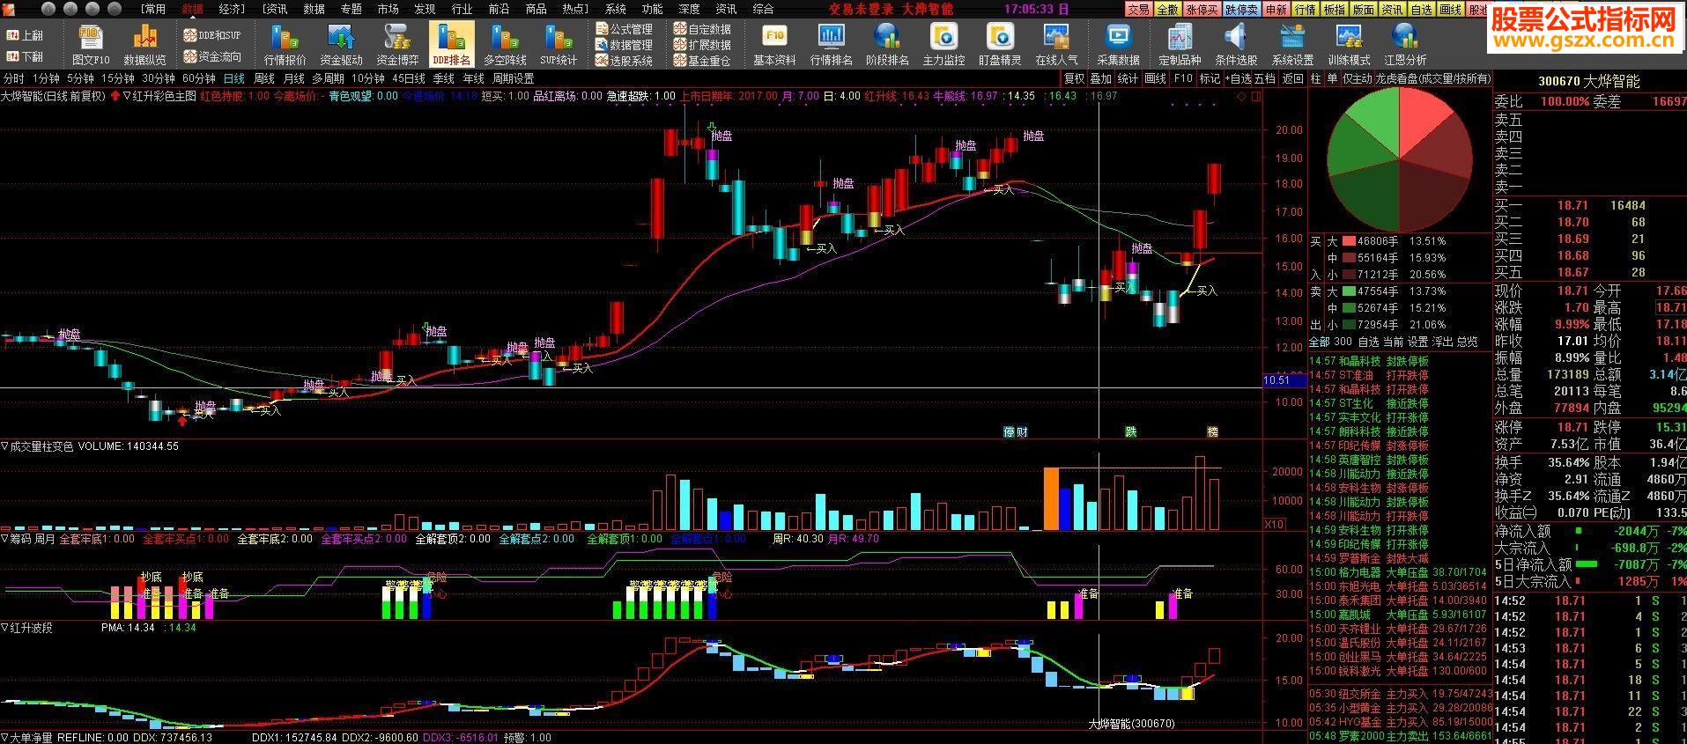This screenshot has height=744, width=1687.
Task: Open 主力监控 main-force monitor
Action: click(943, 45)
